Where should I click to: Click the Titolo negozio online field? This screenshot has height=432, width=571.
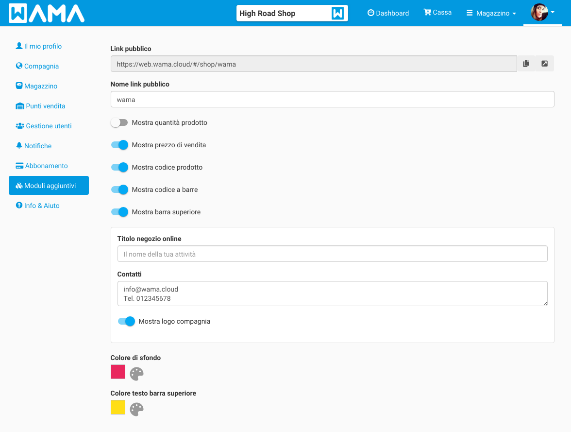click(x=332, y=254)
